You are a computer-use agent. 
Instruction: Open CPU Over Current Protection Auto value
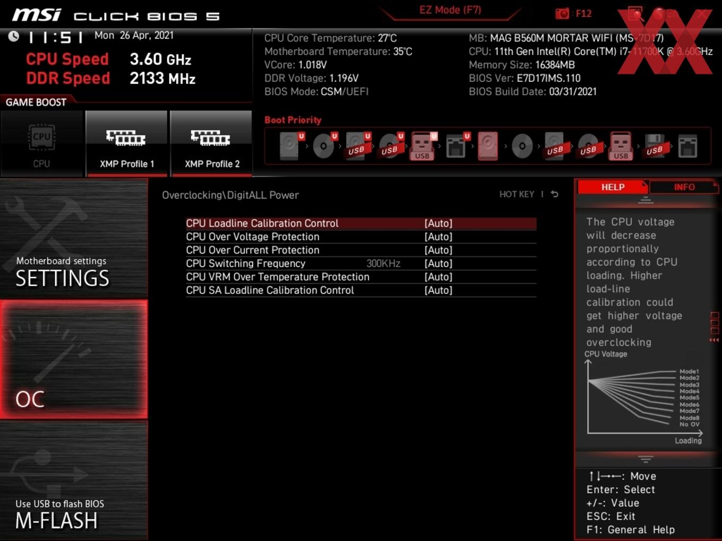[439, 250]
